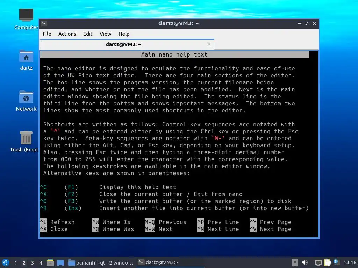Click the show desktop icon in taskbar
Screen dimensions: 358x268
click(x=60, y=262)
